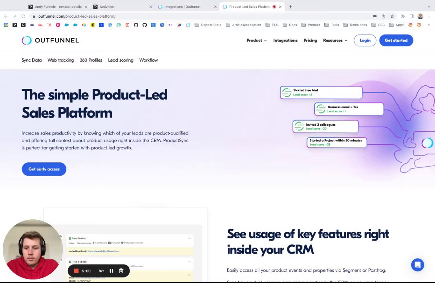Open the Demo sites bookmark folder
The height and width of the screenshot is (283, 435).
(355, 25)
